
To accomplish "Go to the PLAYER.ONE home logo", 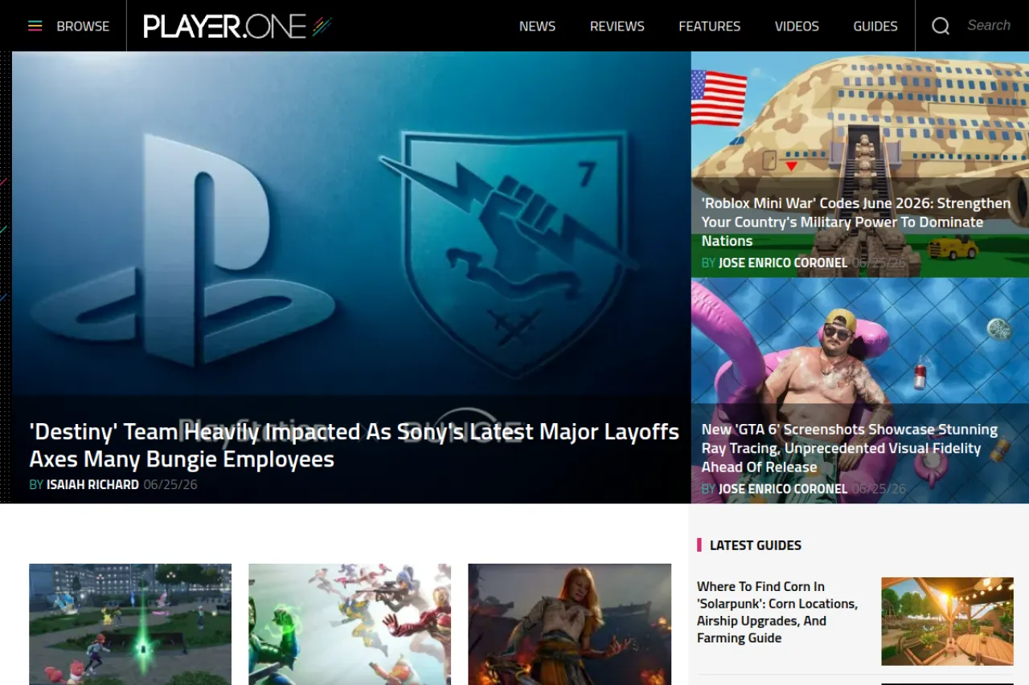I will (238, 26).
